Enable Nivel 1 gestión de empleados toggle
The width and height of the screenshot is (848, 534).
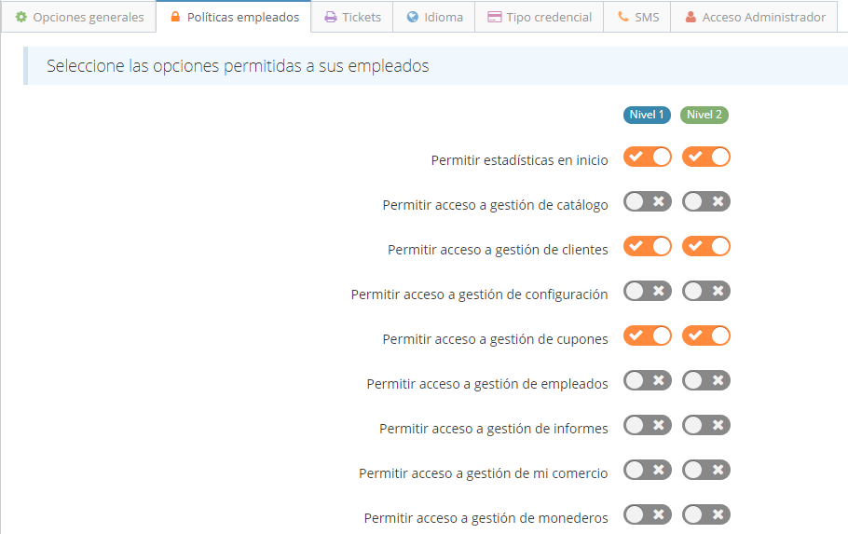tap(648, 380)
